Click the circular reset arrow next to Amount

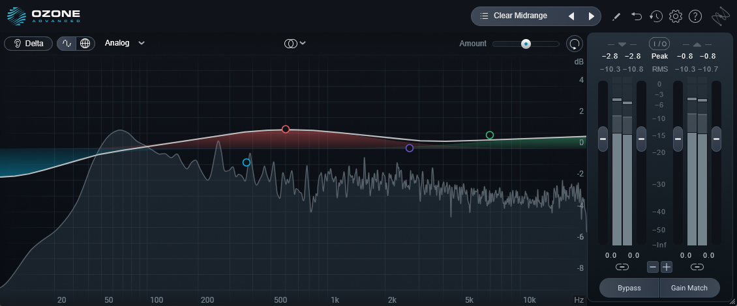574,44
